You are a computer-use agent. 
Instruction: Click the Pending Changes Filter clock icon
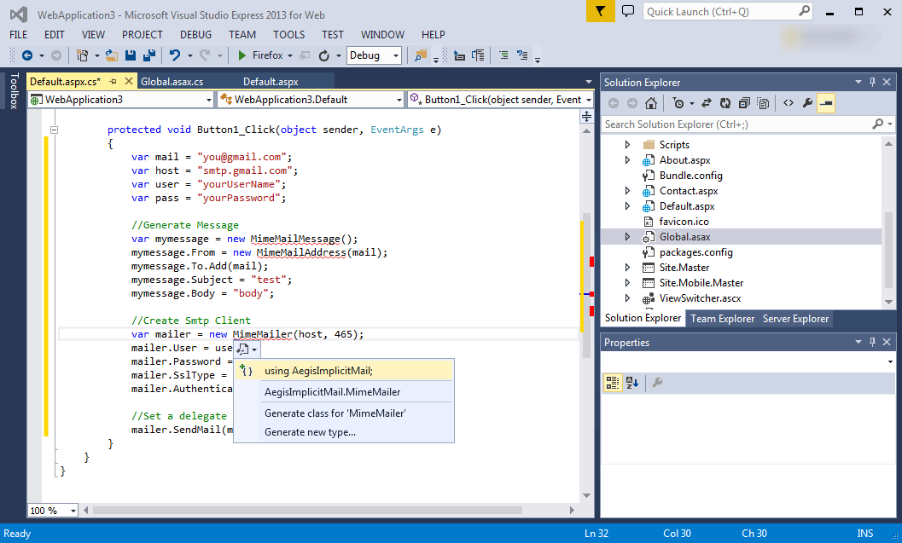click(x=678, y=103)
